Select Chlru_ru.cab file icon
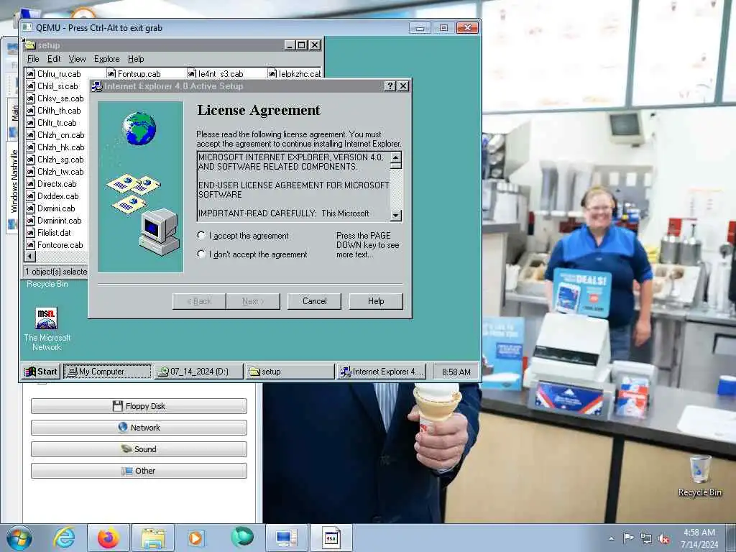Screen dimensions: 736x552 [x=30, y=74]
